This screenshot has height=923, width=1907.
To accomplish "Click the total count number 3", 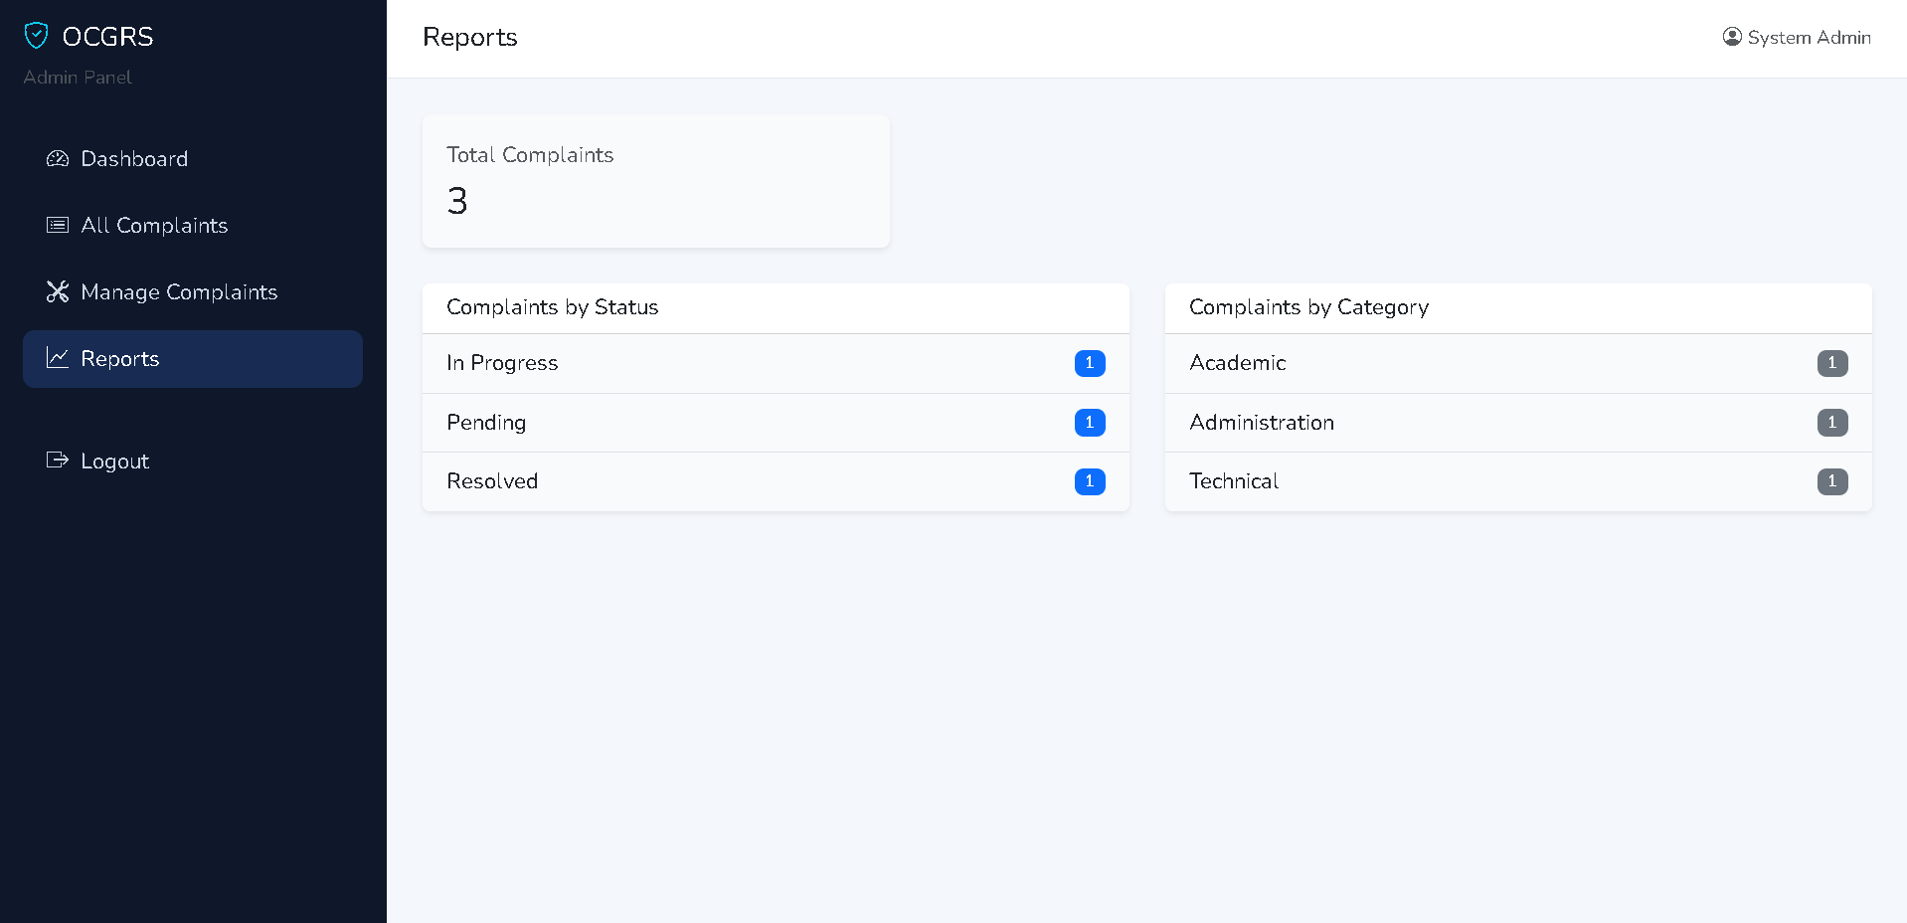I will click(x=457, y=201).
